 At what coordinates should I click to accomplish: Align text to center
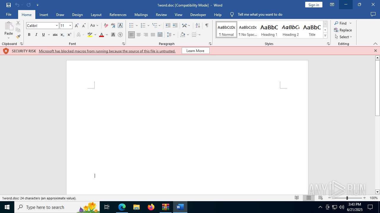click(x=139, y=35)
